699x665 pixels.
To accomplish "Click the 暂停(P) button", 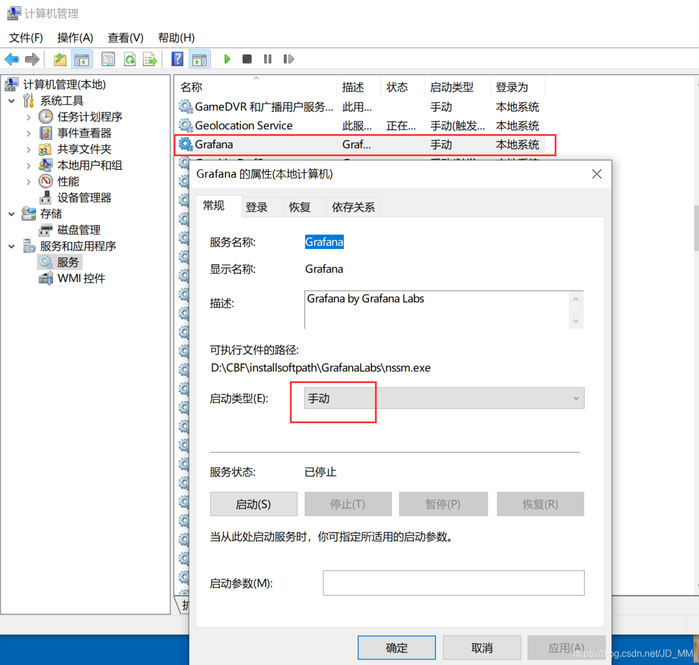I will pos(443,504).
